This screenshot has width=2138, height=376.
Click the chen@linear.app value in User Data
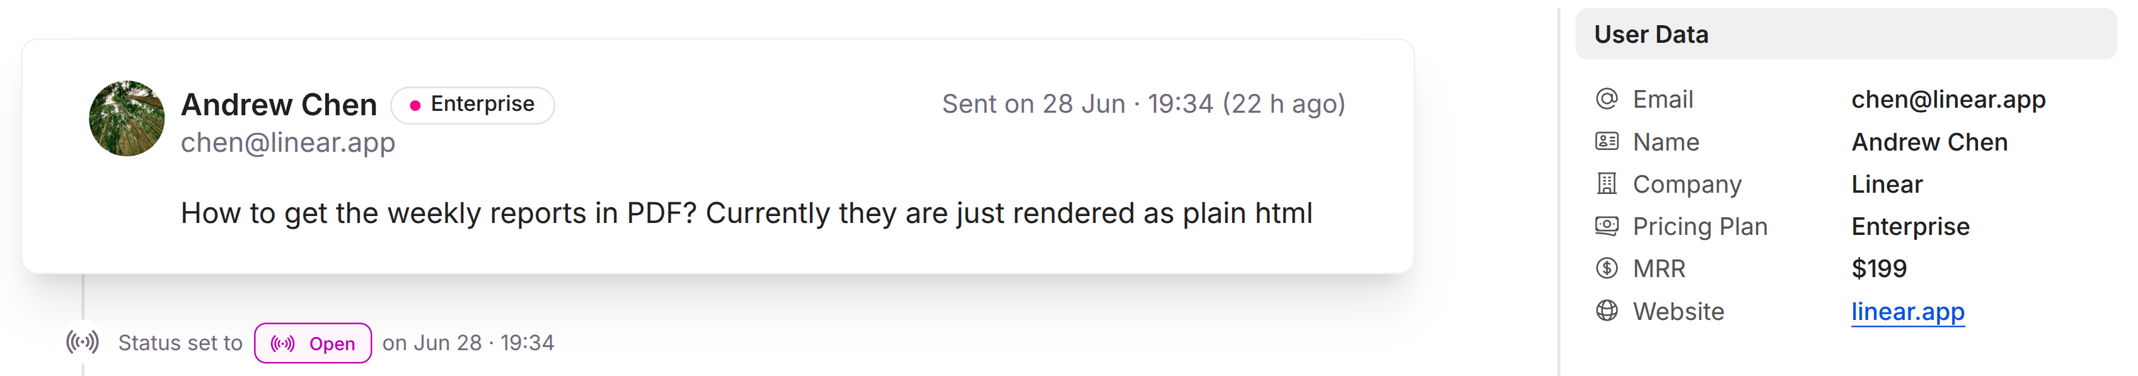point(1948,99)
